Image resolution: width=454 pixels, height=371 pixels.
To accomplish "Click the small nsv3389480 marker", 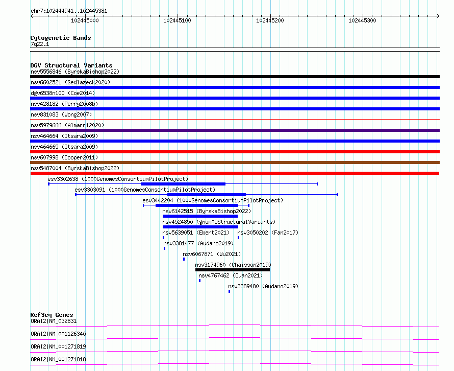I will tap(230, 291).
